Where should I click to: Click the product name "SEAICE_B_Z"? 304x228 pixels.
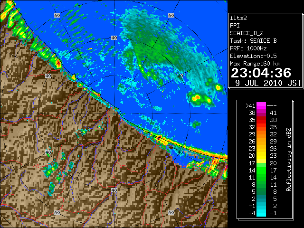pyautogui.click(x=247, y=33)
